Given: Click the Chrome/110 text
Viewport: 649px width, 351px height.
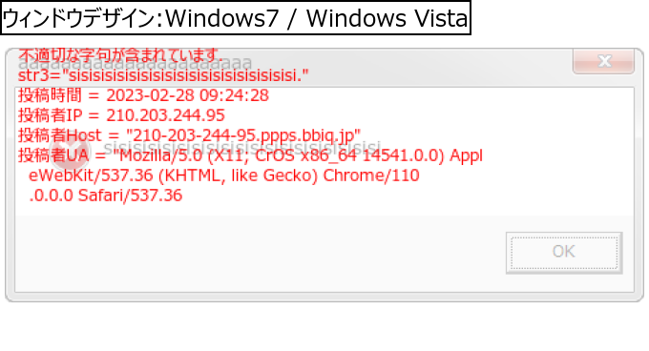Looking at the screenshot, I should coord(371,175).
